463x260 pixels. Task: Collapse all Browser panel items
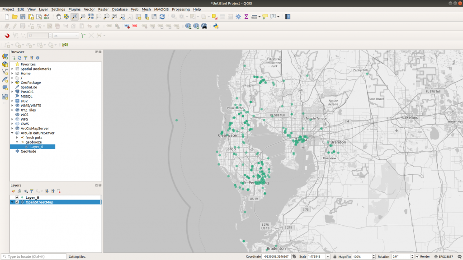tap(32, 58)
